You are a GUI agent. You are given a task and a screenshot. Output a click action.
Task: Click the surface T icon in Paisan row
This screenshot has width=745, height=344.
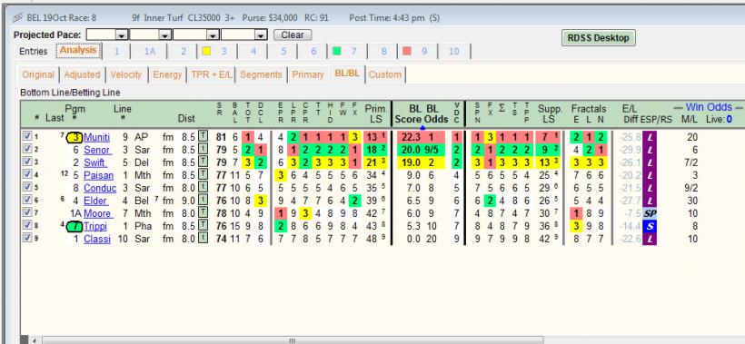(203, 175)
